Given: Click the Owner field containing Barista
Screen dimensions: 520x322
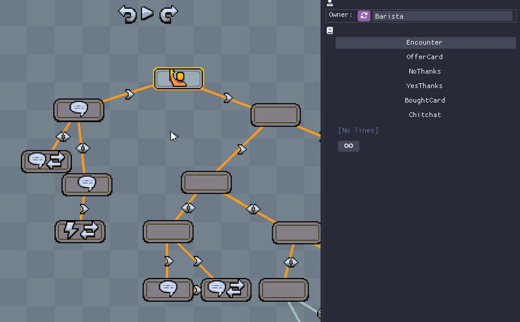Looking at the screenshot, I should (x=442, y=16).
